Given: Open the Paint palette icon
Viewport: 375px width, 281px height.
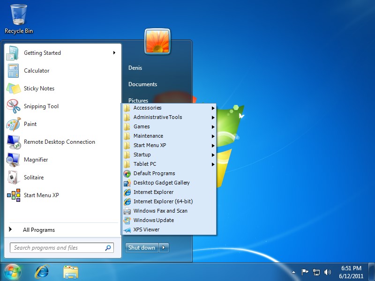Looking at the screenshot, I should tap(14, 124).
